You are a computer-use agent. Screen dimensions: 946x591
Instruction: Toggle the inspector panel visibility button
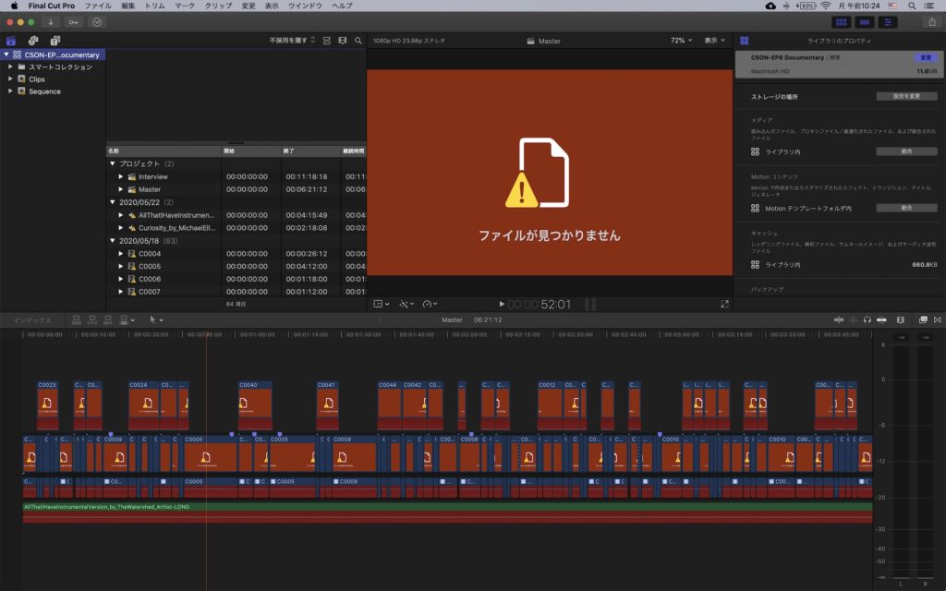click(890, 21)
